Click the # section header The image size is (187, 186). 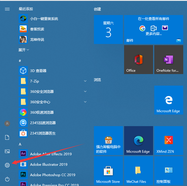(20, 61)
